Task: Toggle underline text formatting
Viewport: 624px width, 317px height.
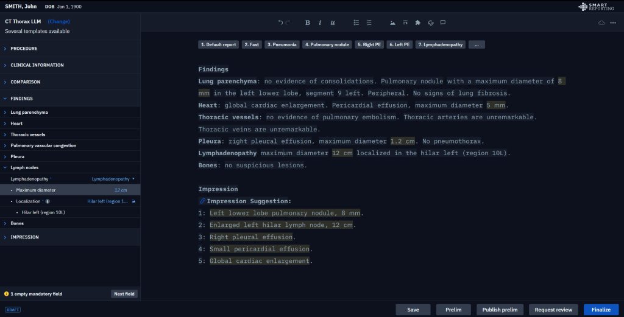Action: click(x=333, y=23)
